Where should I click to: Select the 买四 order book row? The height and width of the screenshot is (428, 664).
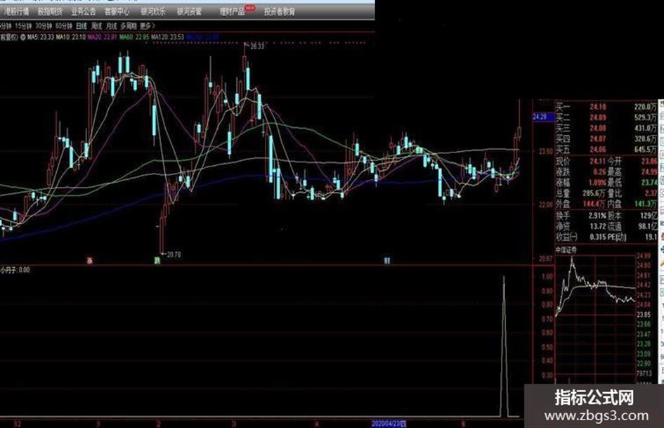[x=606, y=138]
